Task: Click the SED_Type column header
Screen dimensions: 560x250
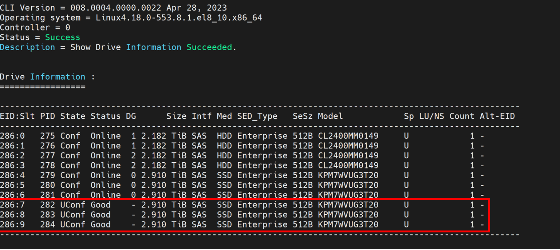Action: point(257,116)
